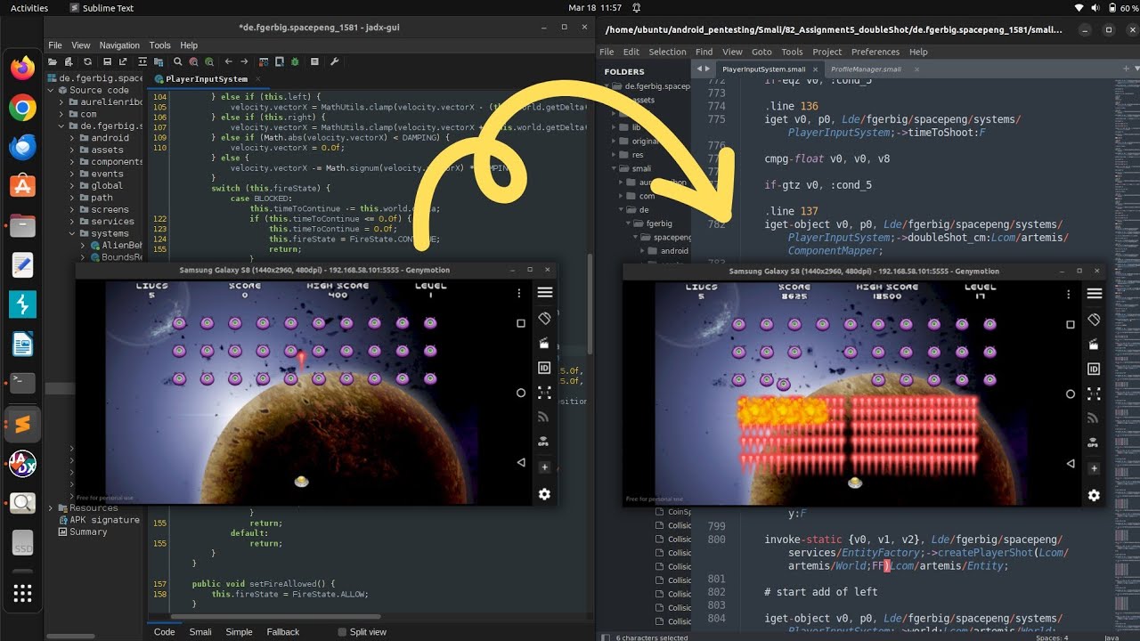Tap Android home circle in left Genymotion
The image size is (1140, 641).
[x=521, y=393]
